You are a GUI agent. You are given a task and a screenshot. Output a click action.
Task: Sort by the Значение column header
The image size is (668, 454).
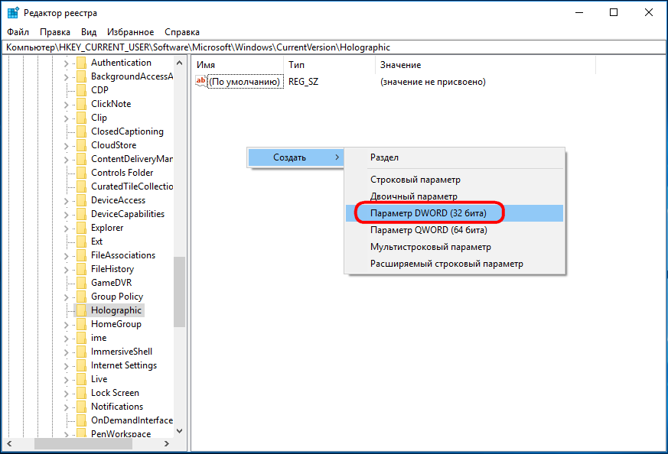(x=485, y=65)
